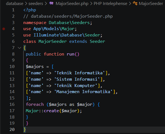This screenshot has width=165, height=134.
Task: Click the opening yellow brace on line 7
Action: (x=25, y=48)
